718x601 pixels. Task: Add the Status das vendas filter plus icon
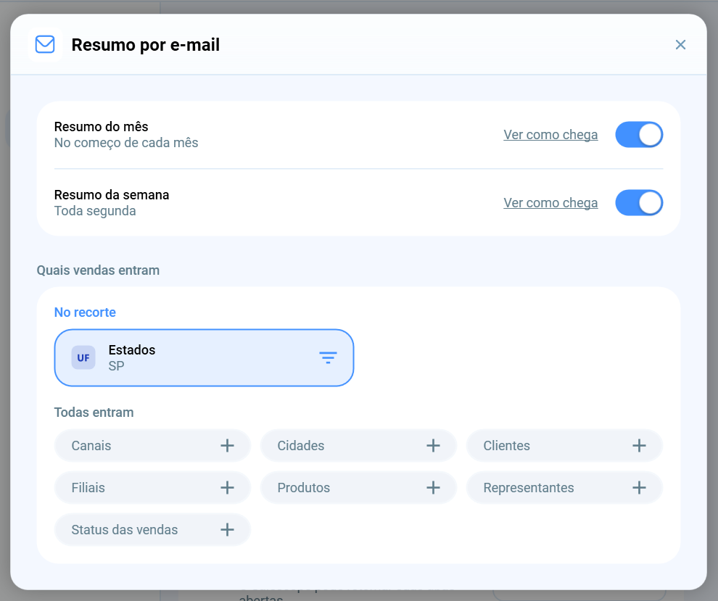(x=227, y=530)
